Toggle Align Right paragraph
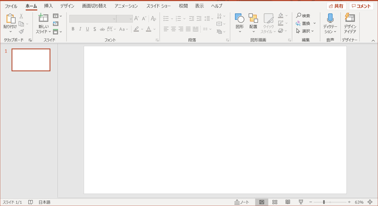Viewport: 378px width, 206px height. coord(181,29)
